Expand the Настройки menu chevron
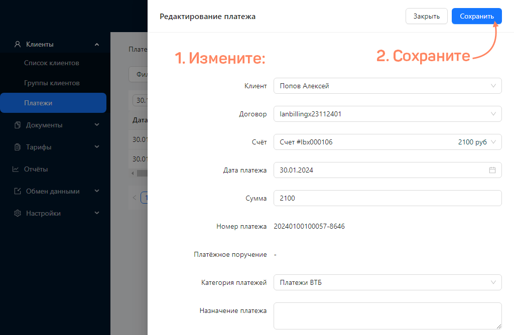The height and width of the screenshot is (335, 514). [x=97, y=213]
